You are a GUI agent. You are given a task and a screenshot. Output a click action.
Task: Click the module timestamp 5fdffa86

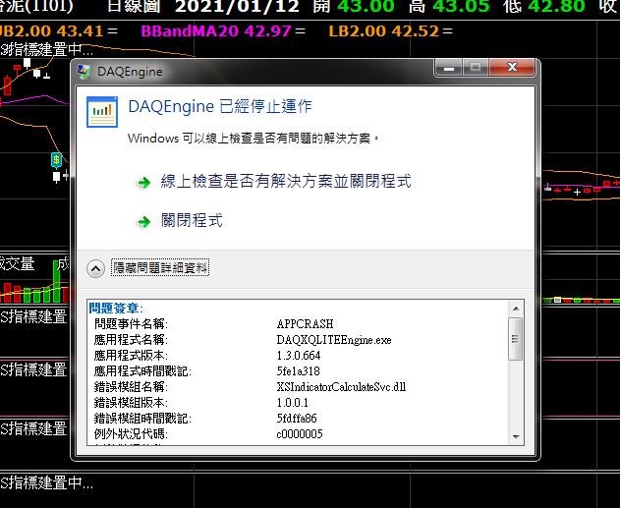pyautogui.click(x=297, y=419)
